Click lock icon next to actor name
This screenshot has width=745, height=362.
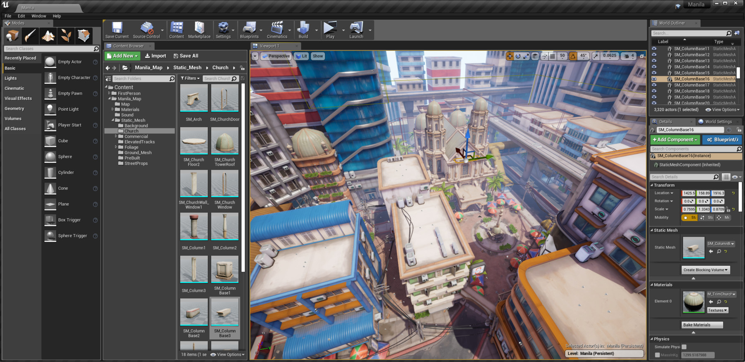(x=739, y=130)
